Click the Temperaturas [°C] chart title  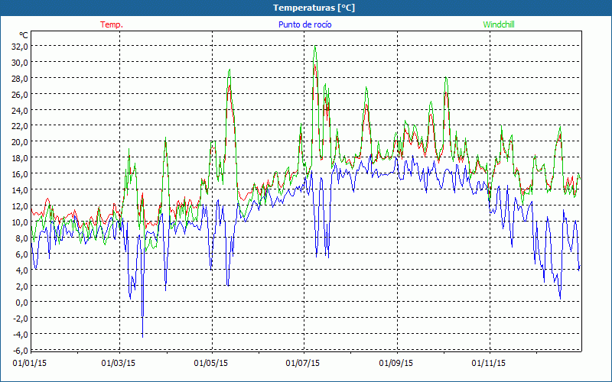(314, 8)
